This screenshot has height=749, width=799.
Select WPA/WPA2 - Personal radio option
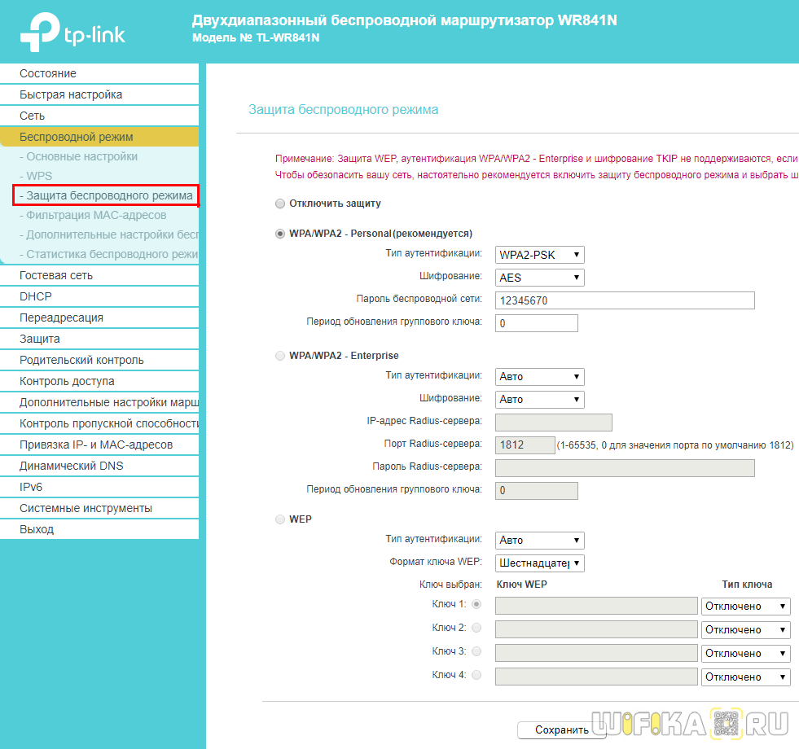(281, 234)
